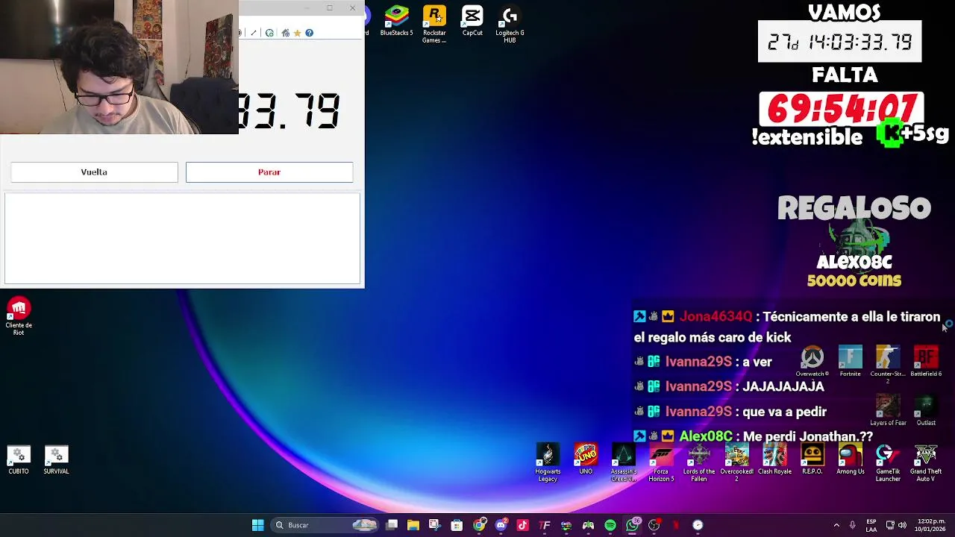
Task: Close the stopwatch window
Action: pyautogui.click(x=352, y=8)
